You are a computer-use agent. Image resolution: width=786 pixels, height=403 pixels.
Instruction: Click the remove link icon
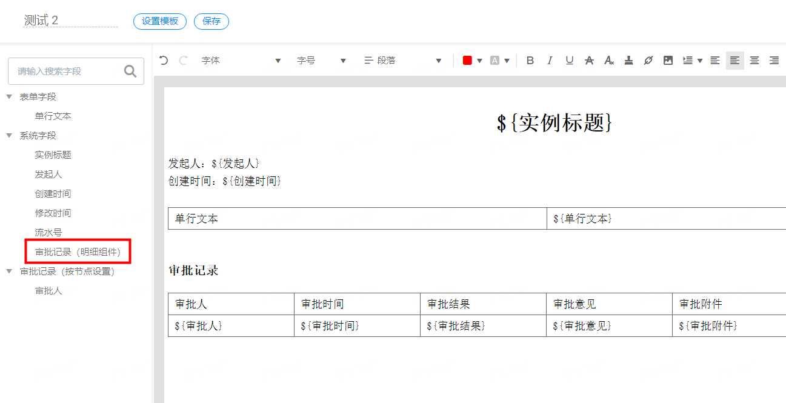point(648,61)
